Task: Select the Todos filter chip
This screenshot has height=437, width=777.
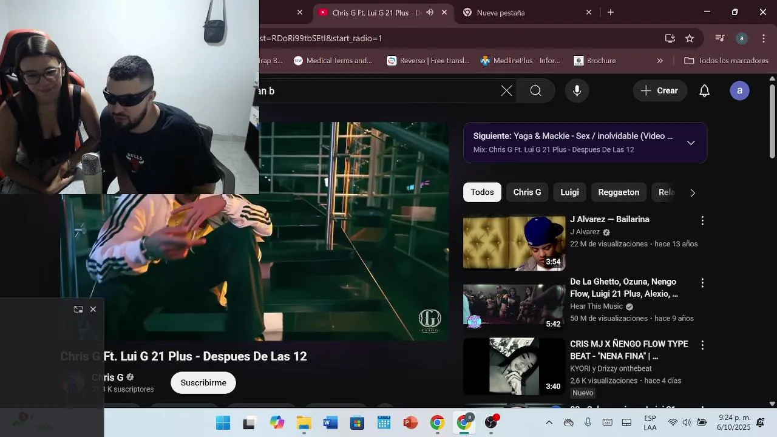Action: pos(482,192)
